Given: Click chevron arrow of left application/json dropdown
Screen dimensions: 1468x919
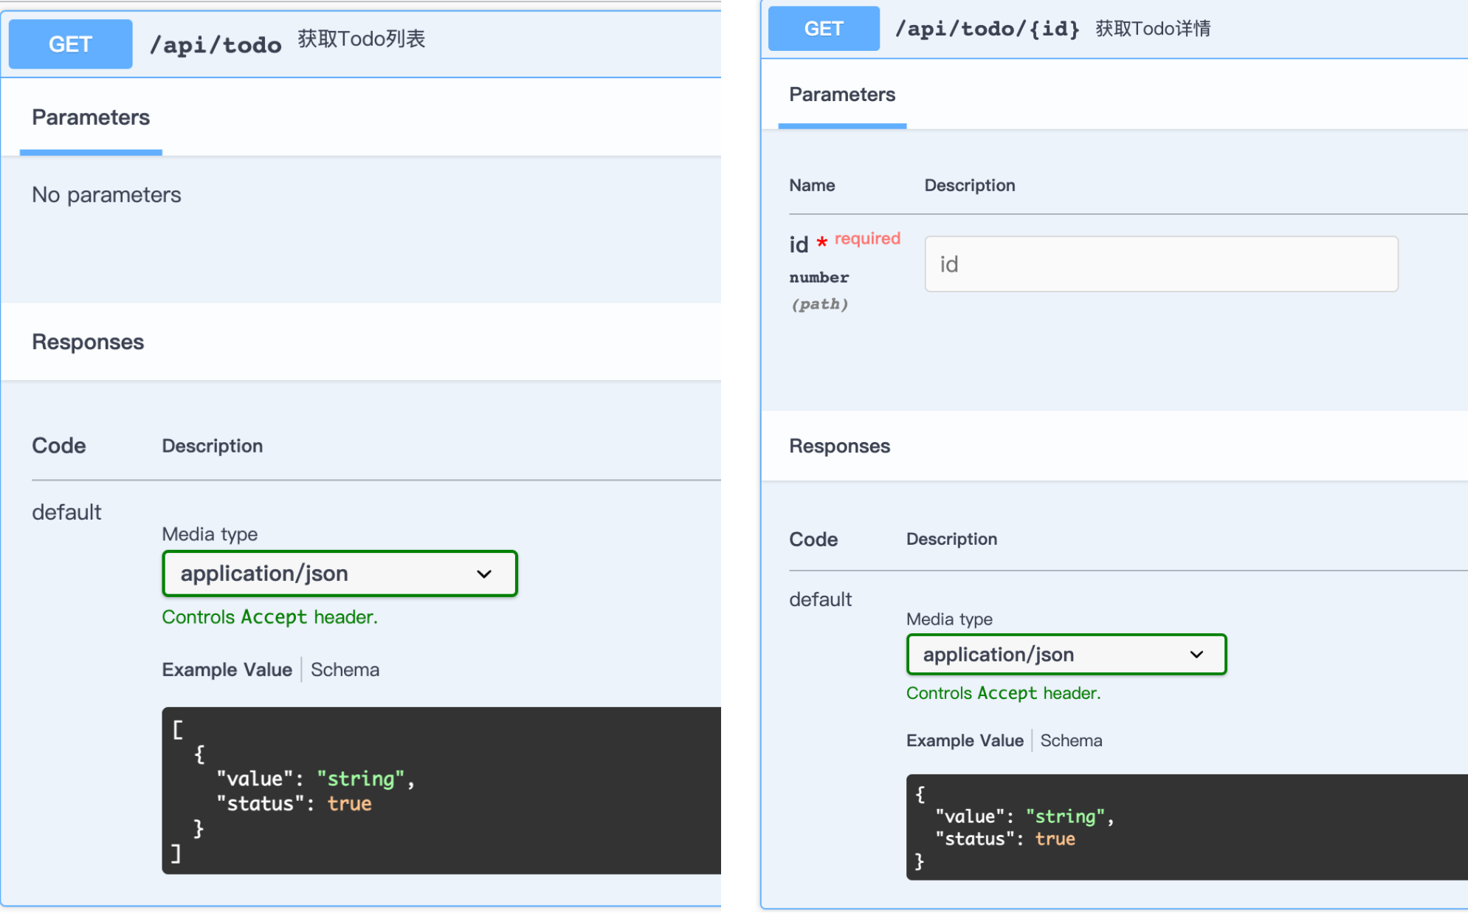Looking at the screenshot, I should (484, 574).
